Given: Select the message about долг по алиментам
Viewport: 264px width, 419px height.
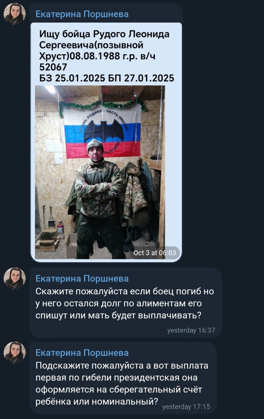Looking at the screenshot, I should (x=126, y=303).
